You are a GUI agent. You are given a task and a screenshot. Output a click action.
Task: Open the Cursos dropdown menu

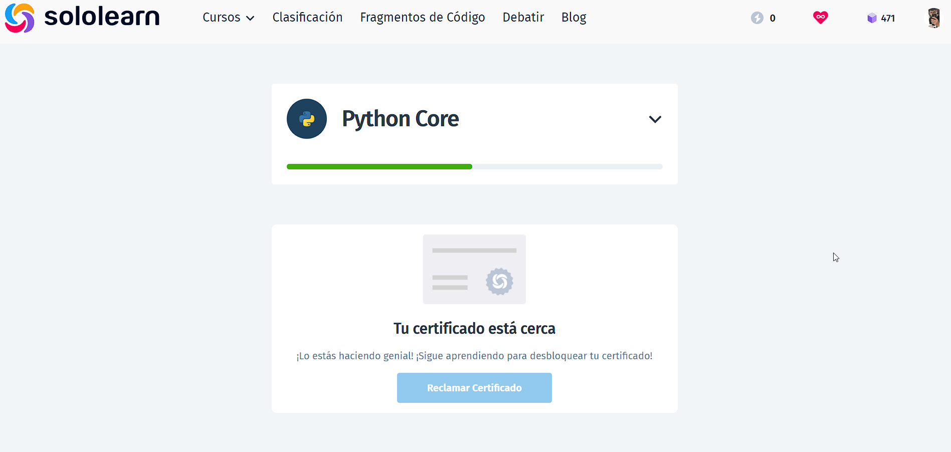[x=228, y=18]
